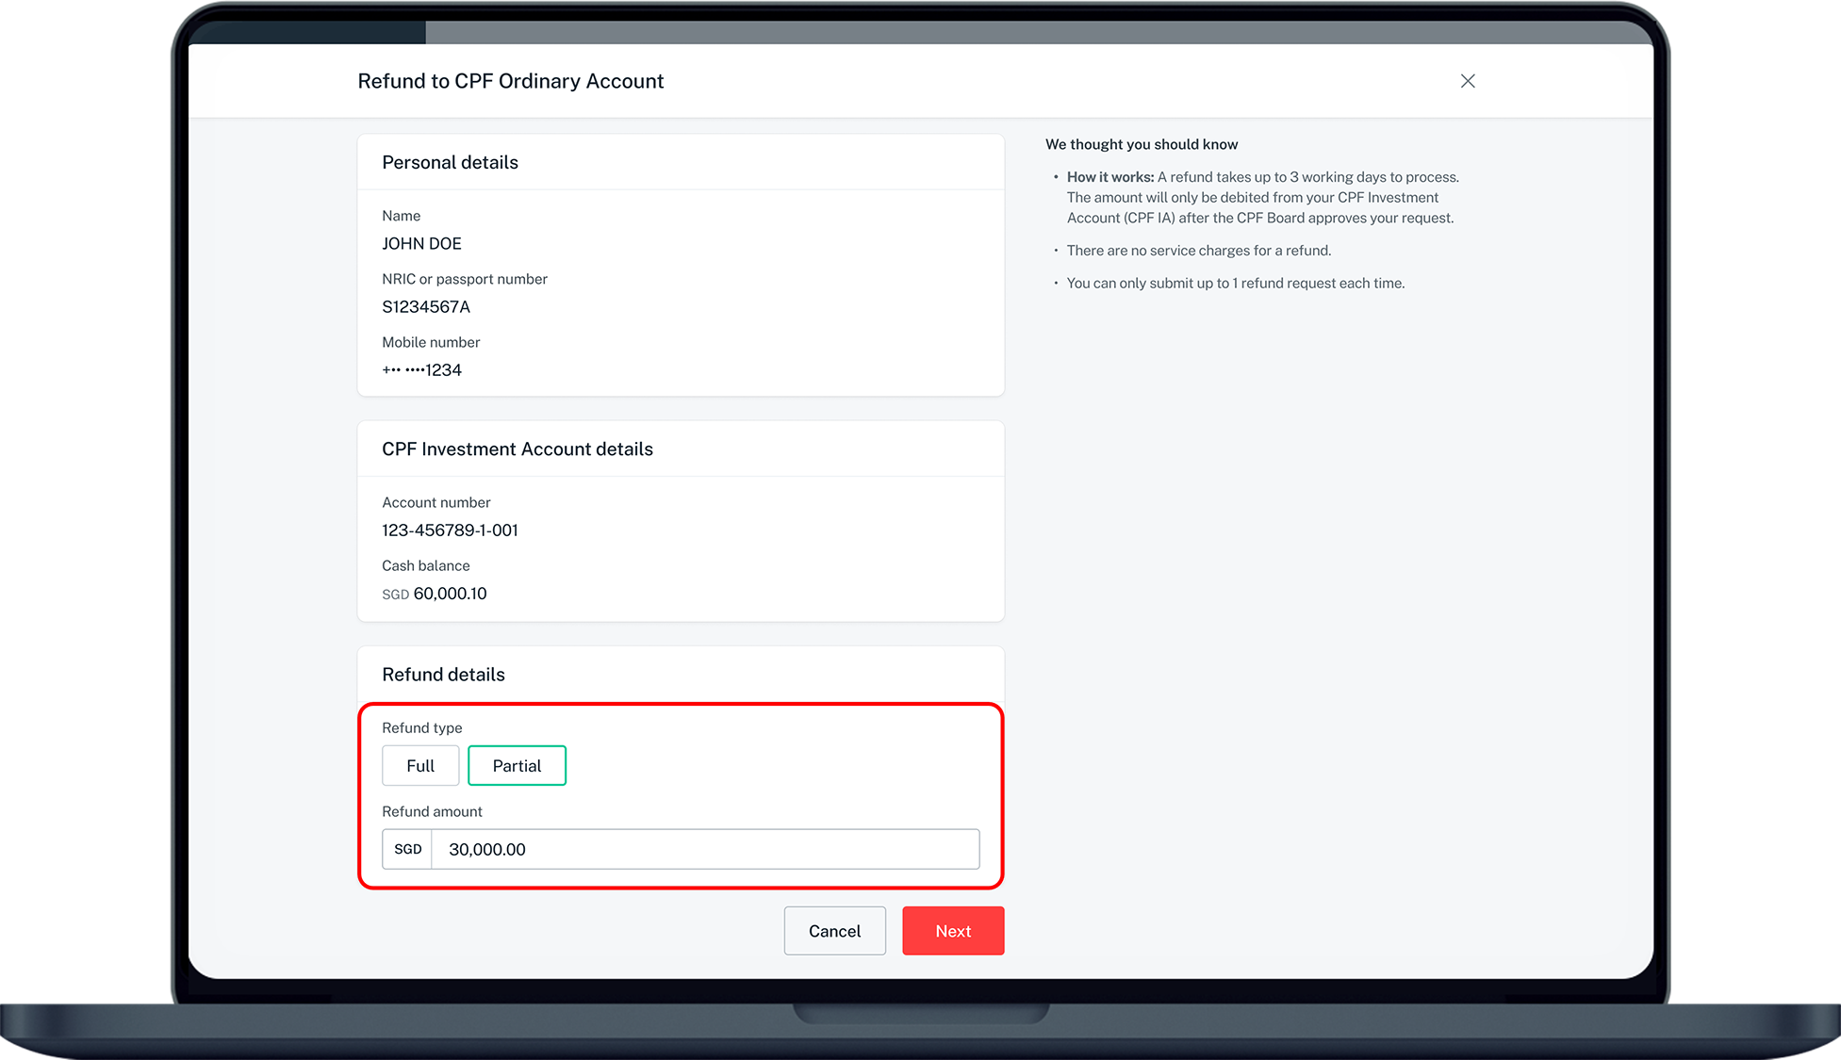This screenshot has width=1841, height=1060.
Task: Click the masked mobile number value
Action: (421, 370)
